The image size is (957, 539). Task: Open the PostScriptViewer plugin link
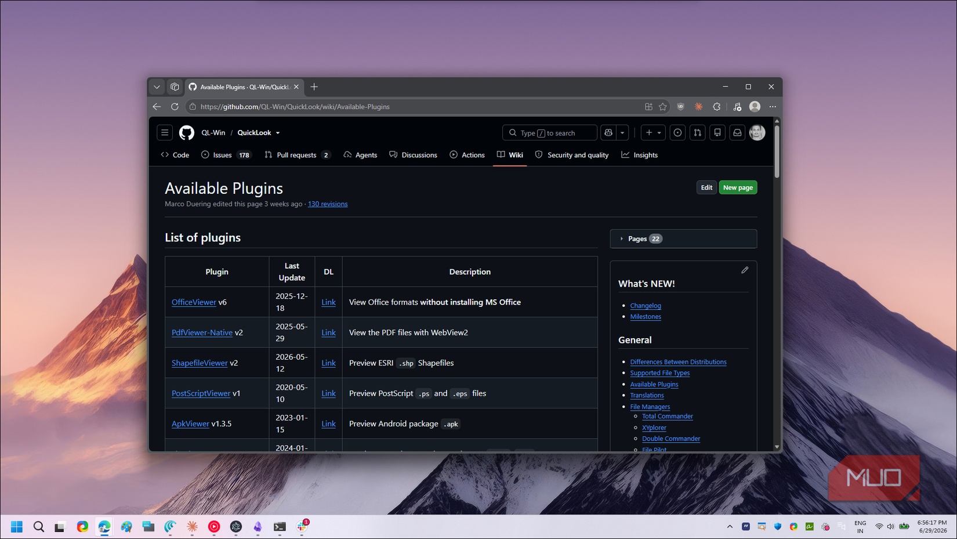tap(201, 393)
